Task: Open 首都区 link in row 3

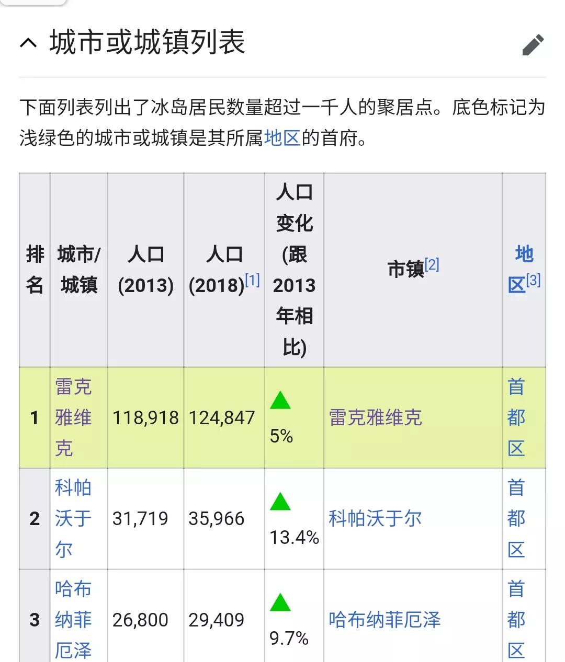Action: coord(516,620)
